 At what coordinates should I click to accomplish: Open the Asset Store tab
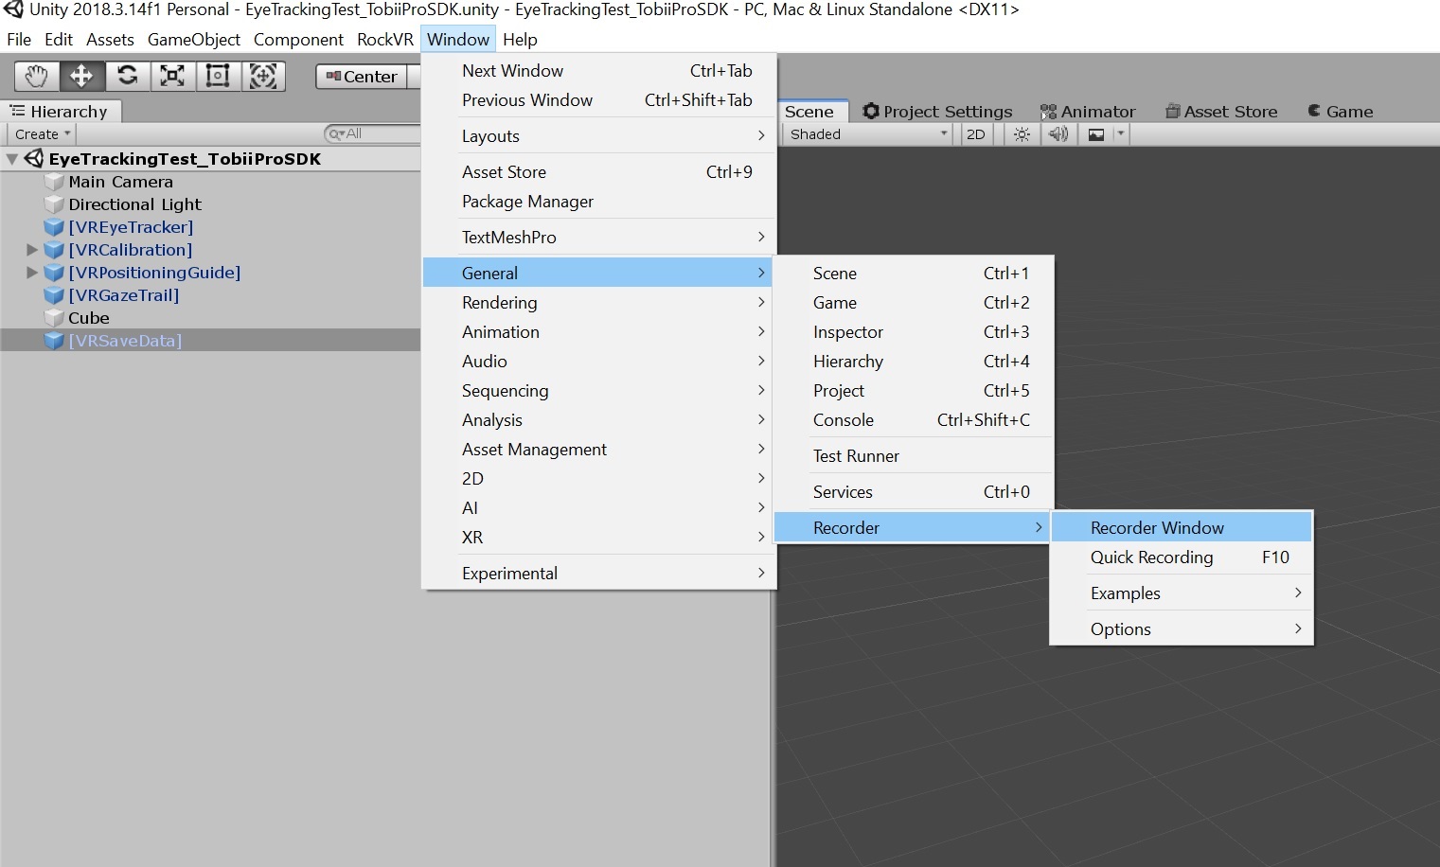point(1221,112)
